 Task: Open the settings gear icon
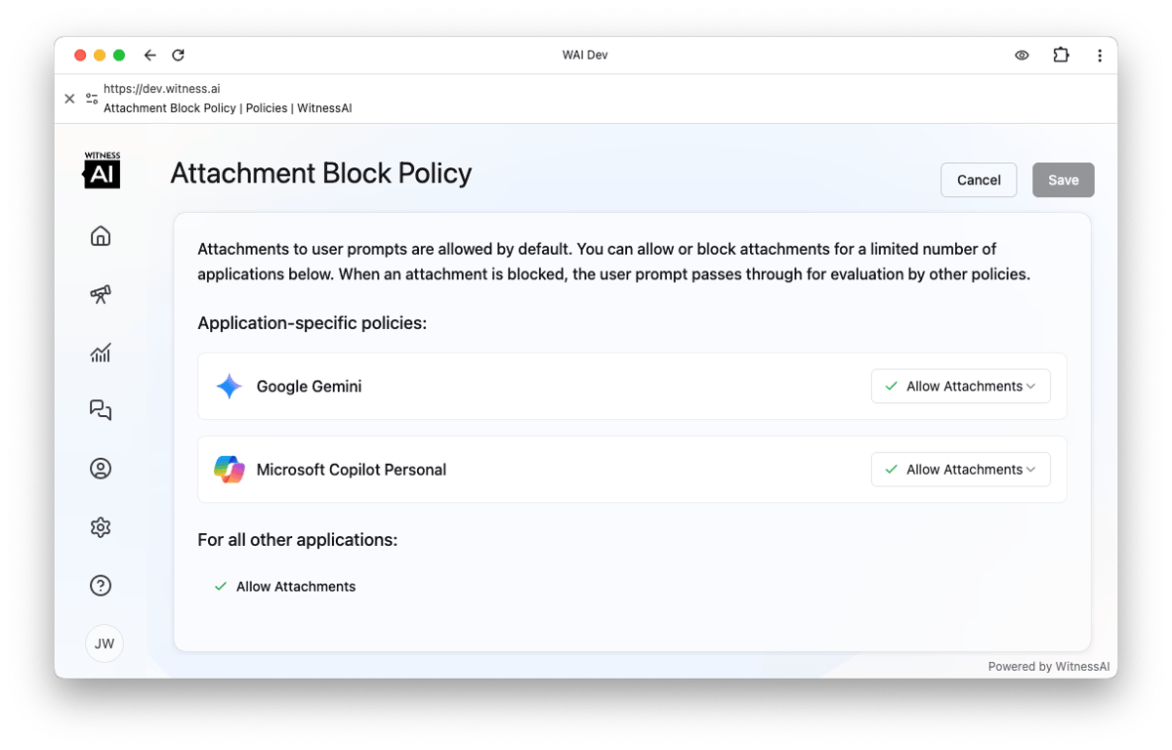101,527
